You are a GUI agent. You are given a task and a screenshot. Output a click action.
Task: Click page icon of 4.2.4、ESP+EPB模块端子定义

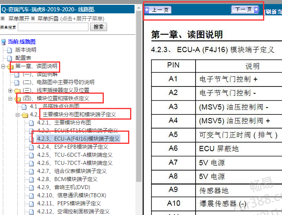click(x=31, y=148)
